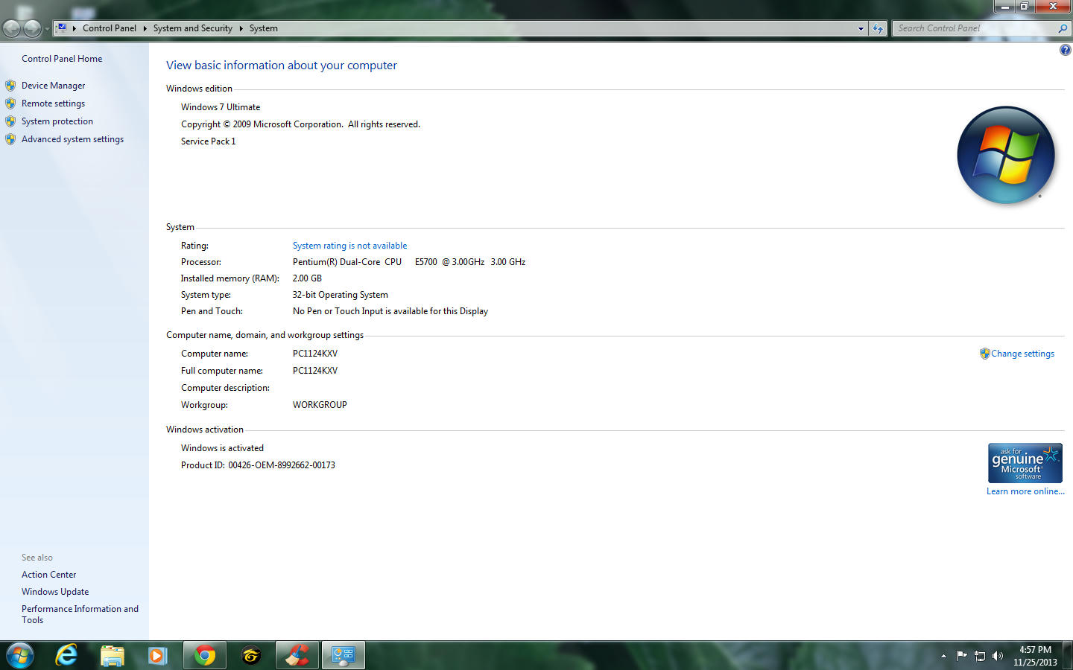Open Action Center flag in system tray

(x=961, y=656)
